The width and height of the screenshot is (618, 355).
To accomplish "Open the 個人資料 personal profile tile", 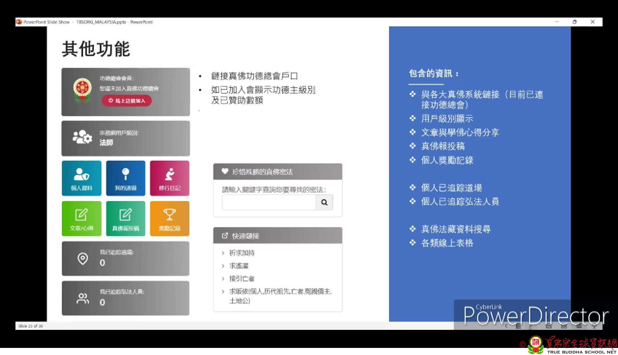I will [x=81, y=178].
